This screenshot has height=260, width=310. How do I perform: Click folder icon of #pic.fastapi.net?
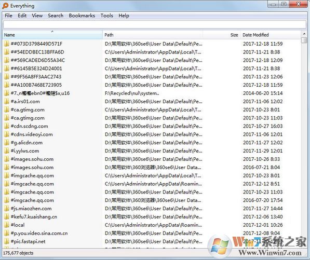(x=7, y=241)
